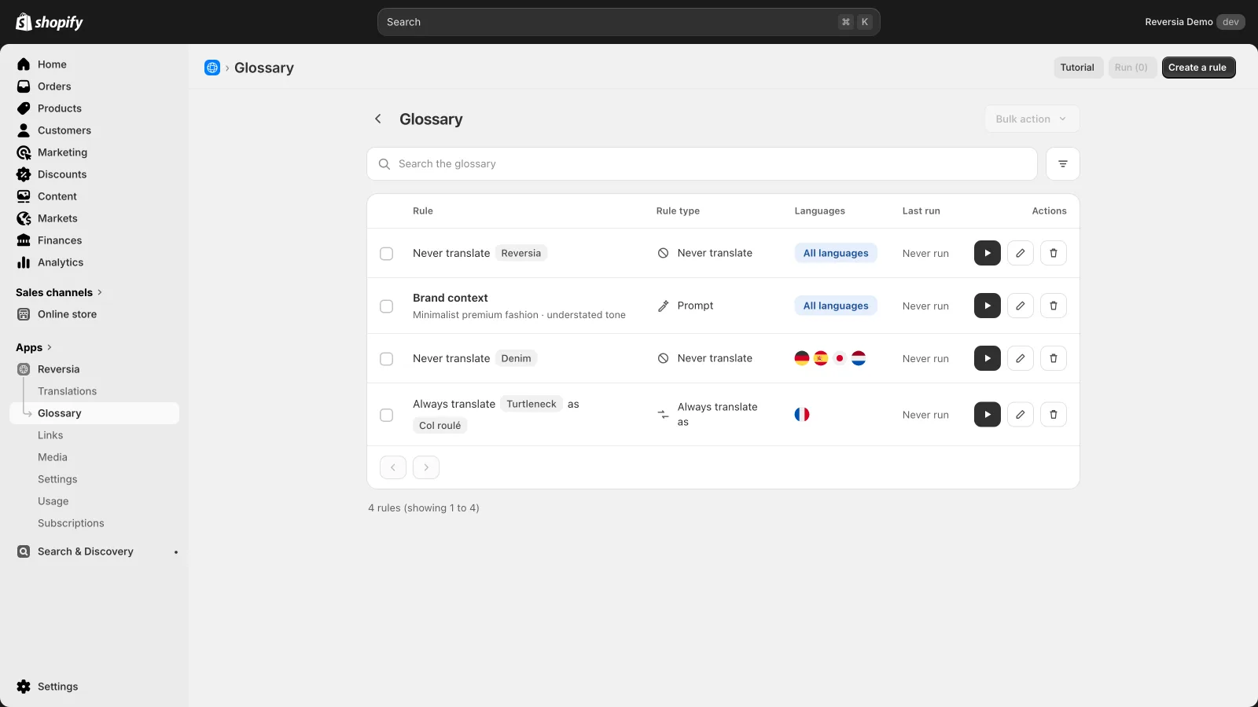The width and height of the screenshot is (1258, 707).
Task: Run the Never translate Reversia rule
Action: tap(988, 253)
